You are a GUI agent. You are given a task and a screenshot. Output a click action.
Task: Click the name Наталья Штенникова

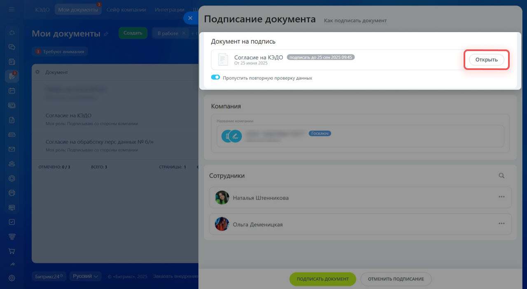click(x=261, y=198)
